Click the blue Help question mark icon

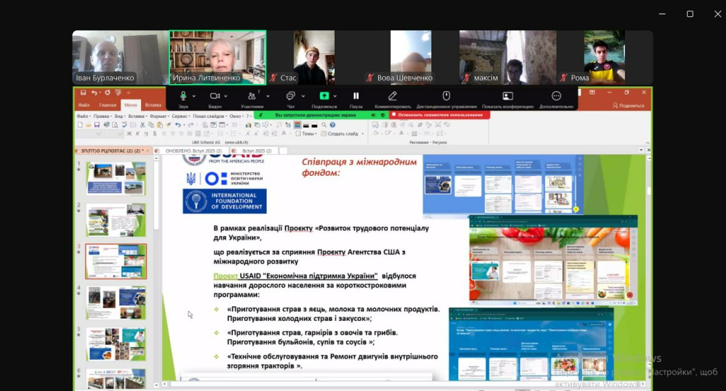point(332,125)
